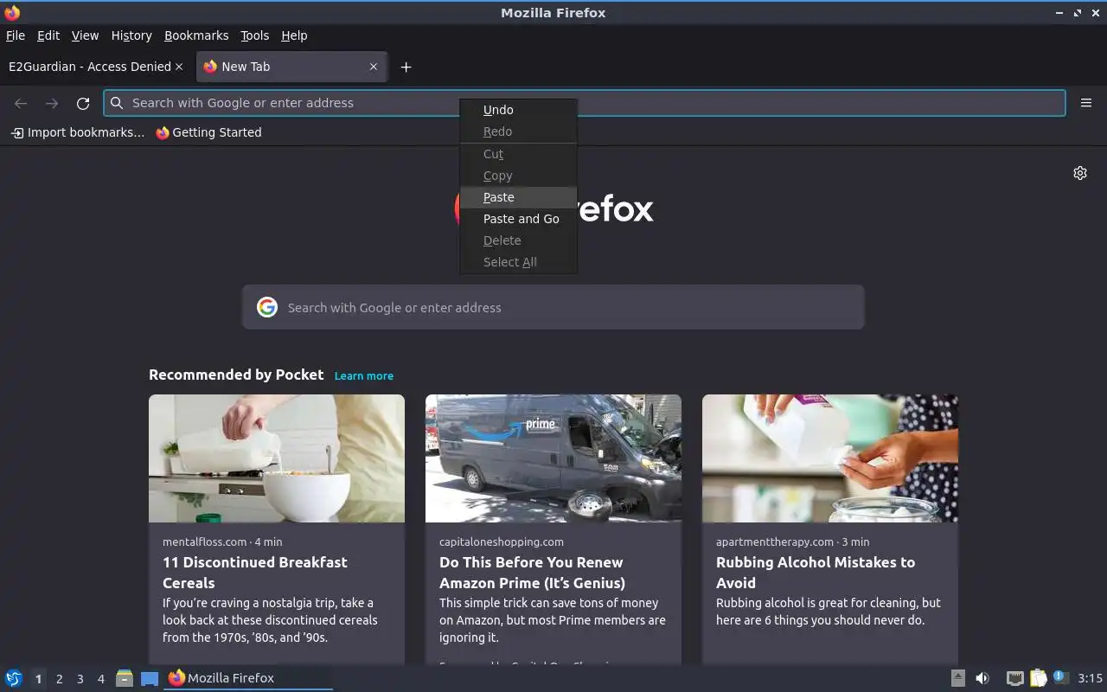Open the Bookmarks menu
Screen dimensions: 1107x692
pyautogui.click(x=196, y=35)
